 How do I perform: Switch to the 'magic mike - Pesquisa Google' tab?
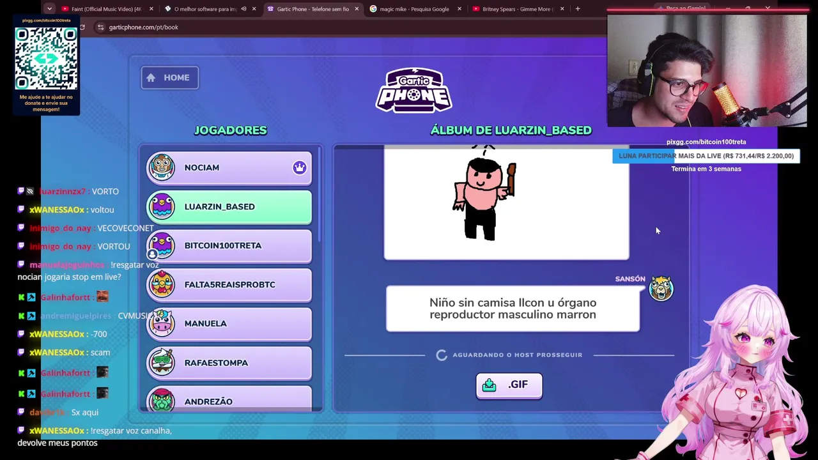pos(414,9)
